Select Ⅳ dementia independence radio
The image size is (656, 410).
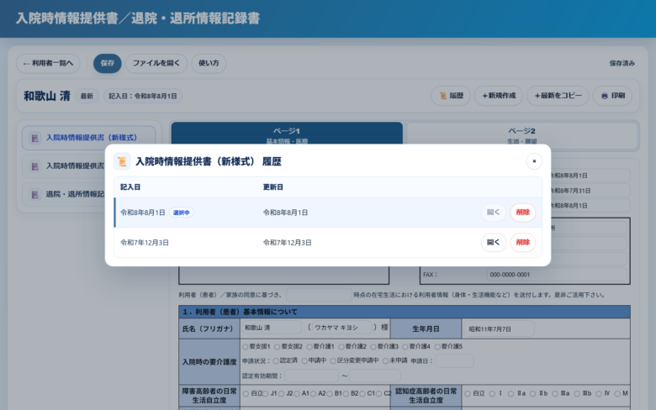point(599,394)
